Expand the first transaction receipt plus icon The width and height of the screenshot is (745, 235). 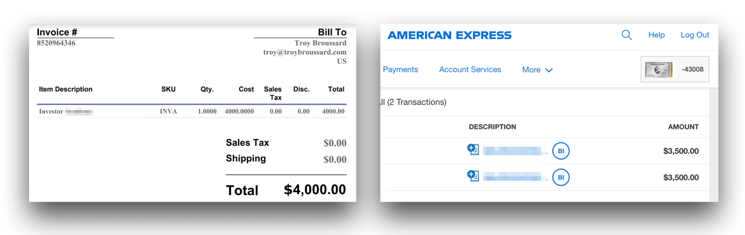(x=473, y=150)
